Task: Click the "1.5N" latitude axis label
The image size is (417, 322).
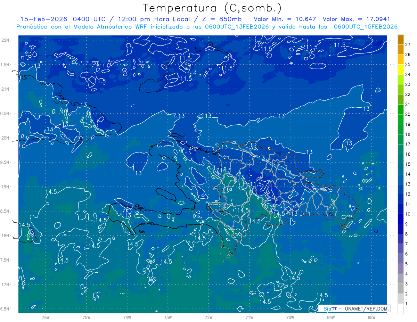Action: [x=5, y=65]
